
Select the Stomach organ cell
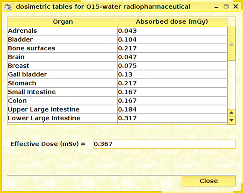tap(62, 83)
